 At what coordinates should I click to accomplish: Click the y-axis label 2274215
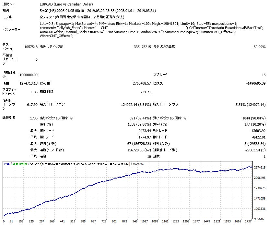point(260,167)
